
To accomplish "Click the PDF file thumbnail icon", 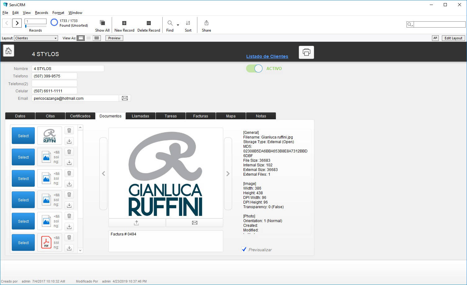I will click(x=46, y=243).
